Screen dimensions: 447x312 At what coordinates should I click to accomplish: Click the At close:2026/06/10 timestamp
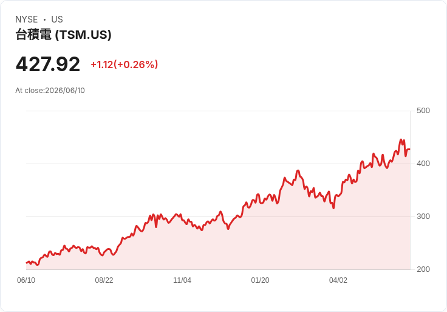50,91
